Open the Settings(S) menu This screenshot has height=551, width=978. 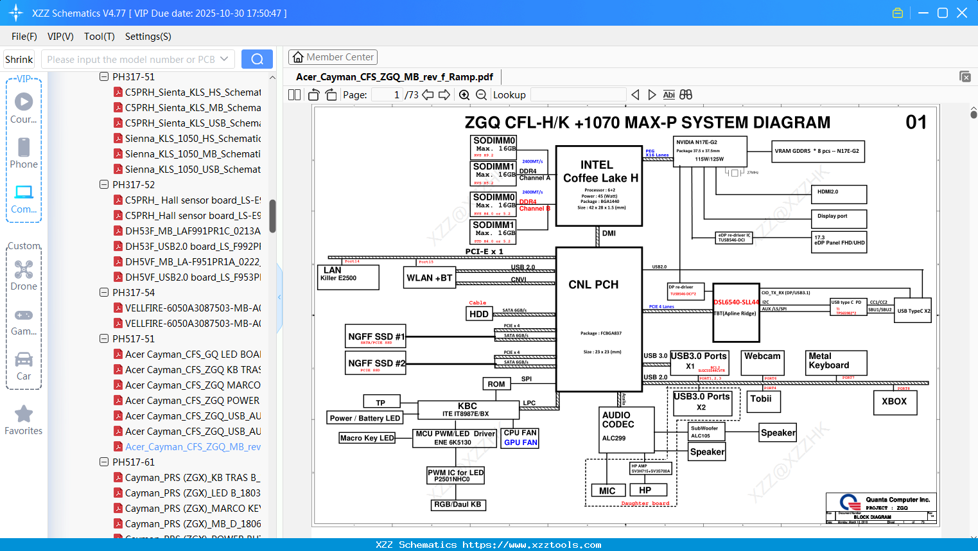[148, 37]
